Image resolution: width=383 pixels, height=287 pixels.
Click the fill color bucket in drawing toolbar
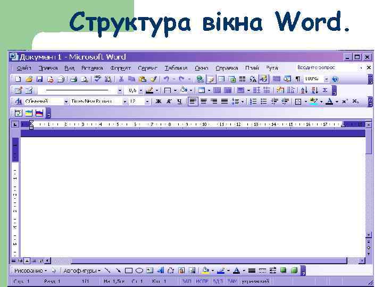tap(205, 271)
